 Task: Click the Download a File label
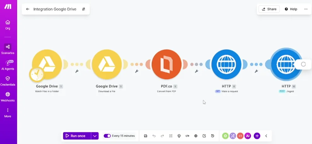click(107, 91)
